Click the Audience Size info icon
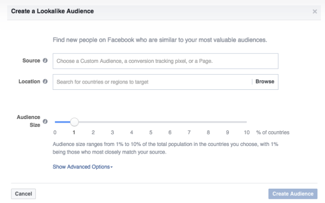The height and width of the screenshot is (203, 325). click(x=45, y=121)
